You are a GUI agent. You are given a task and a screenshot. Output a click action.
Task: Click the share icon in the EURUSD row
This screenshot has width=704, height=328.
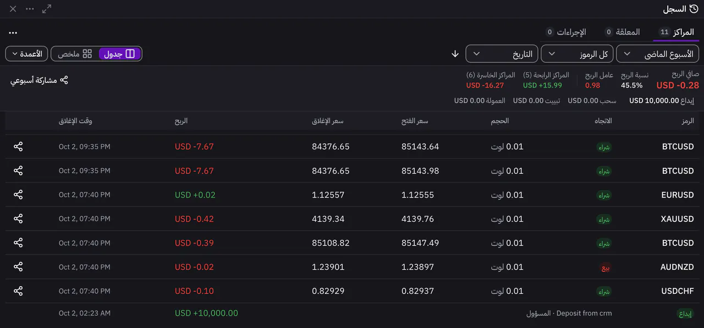click(18, 195)
